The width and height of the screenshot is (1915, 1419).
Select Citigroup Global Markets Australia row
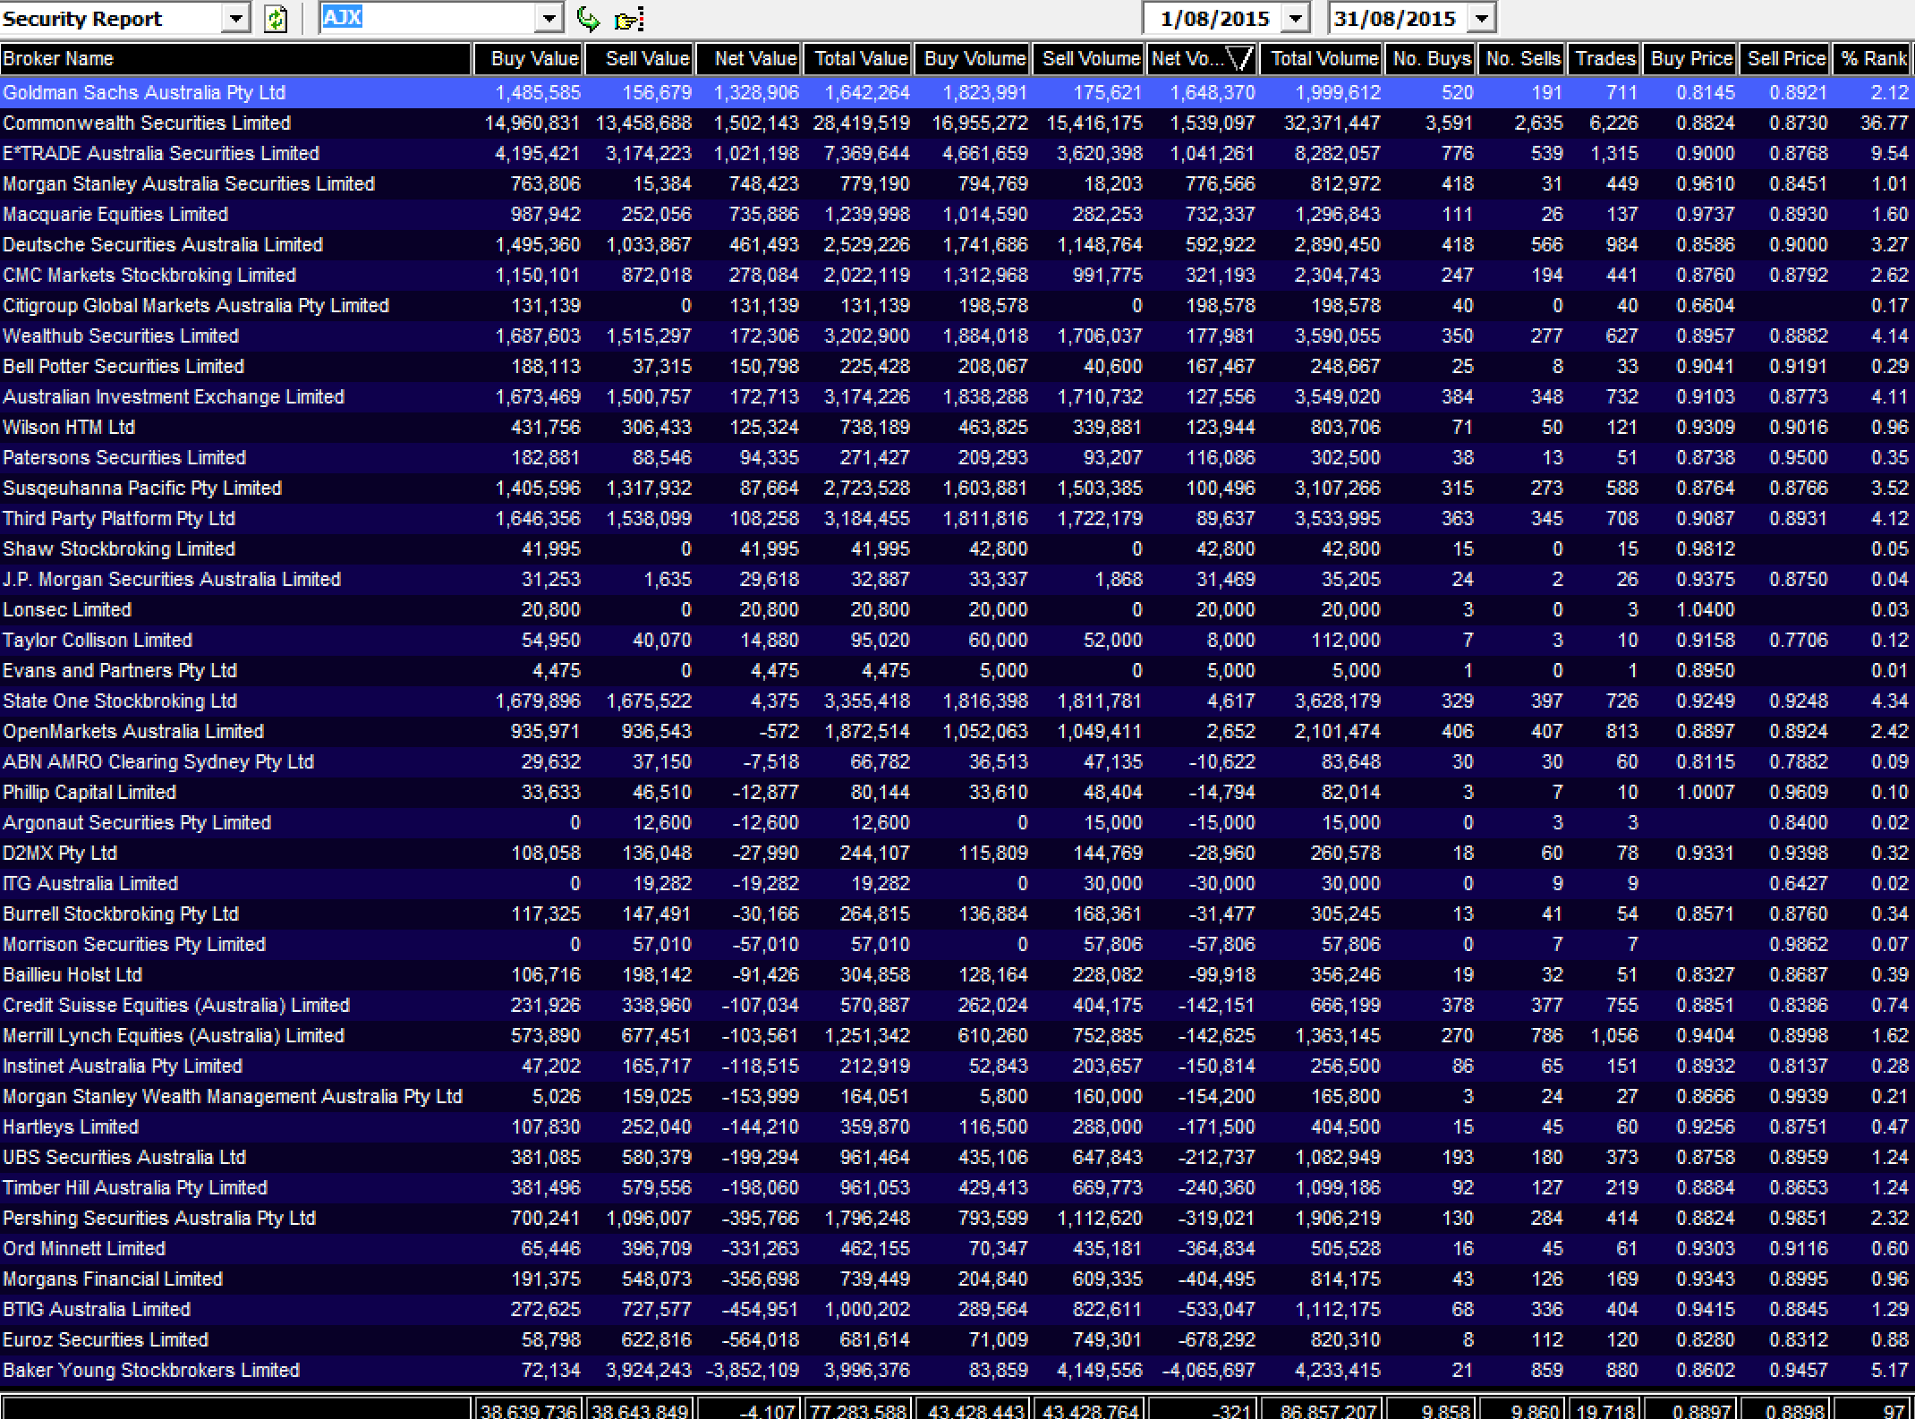[x=956, y=306]
